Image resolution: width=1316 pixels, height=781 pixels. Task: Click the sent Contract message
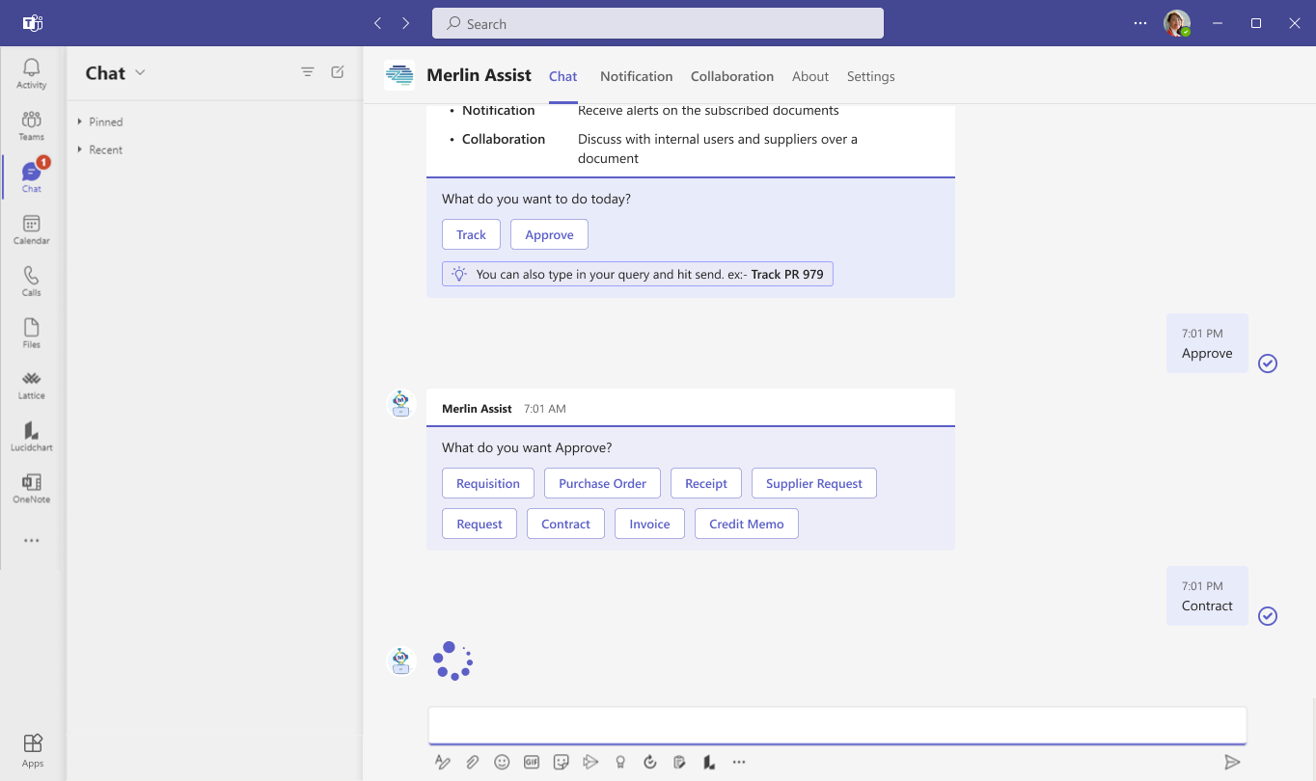pos(1207,596)
